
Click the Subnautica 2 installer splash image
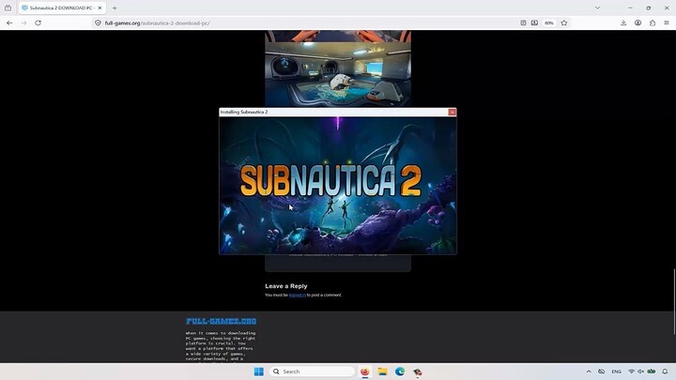click(338, 185)
